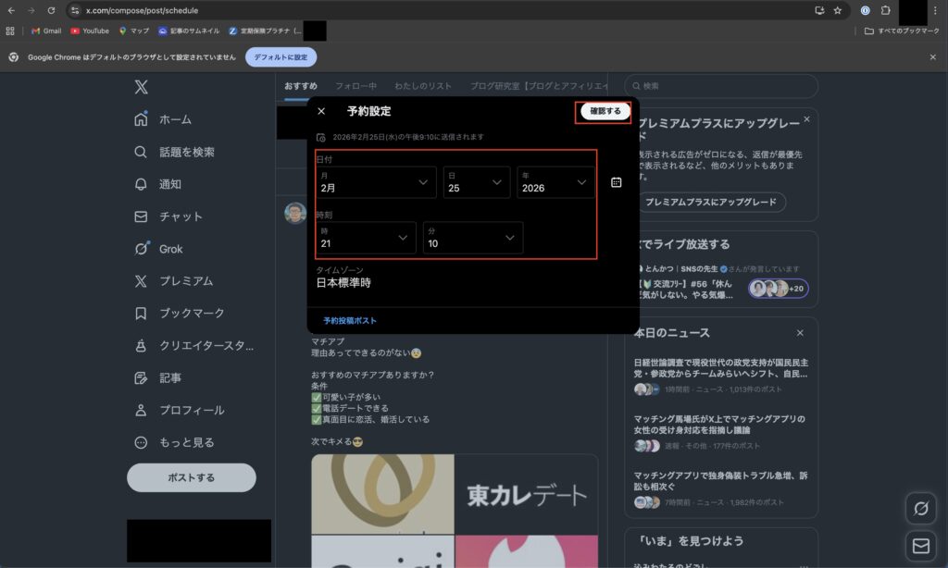Expand the 月 month dropdown
Viewport: 948px width, 568px height.
click(375, 182)
